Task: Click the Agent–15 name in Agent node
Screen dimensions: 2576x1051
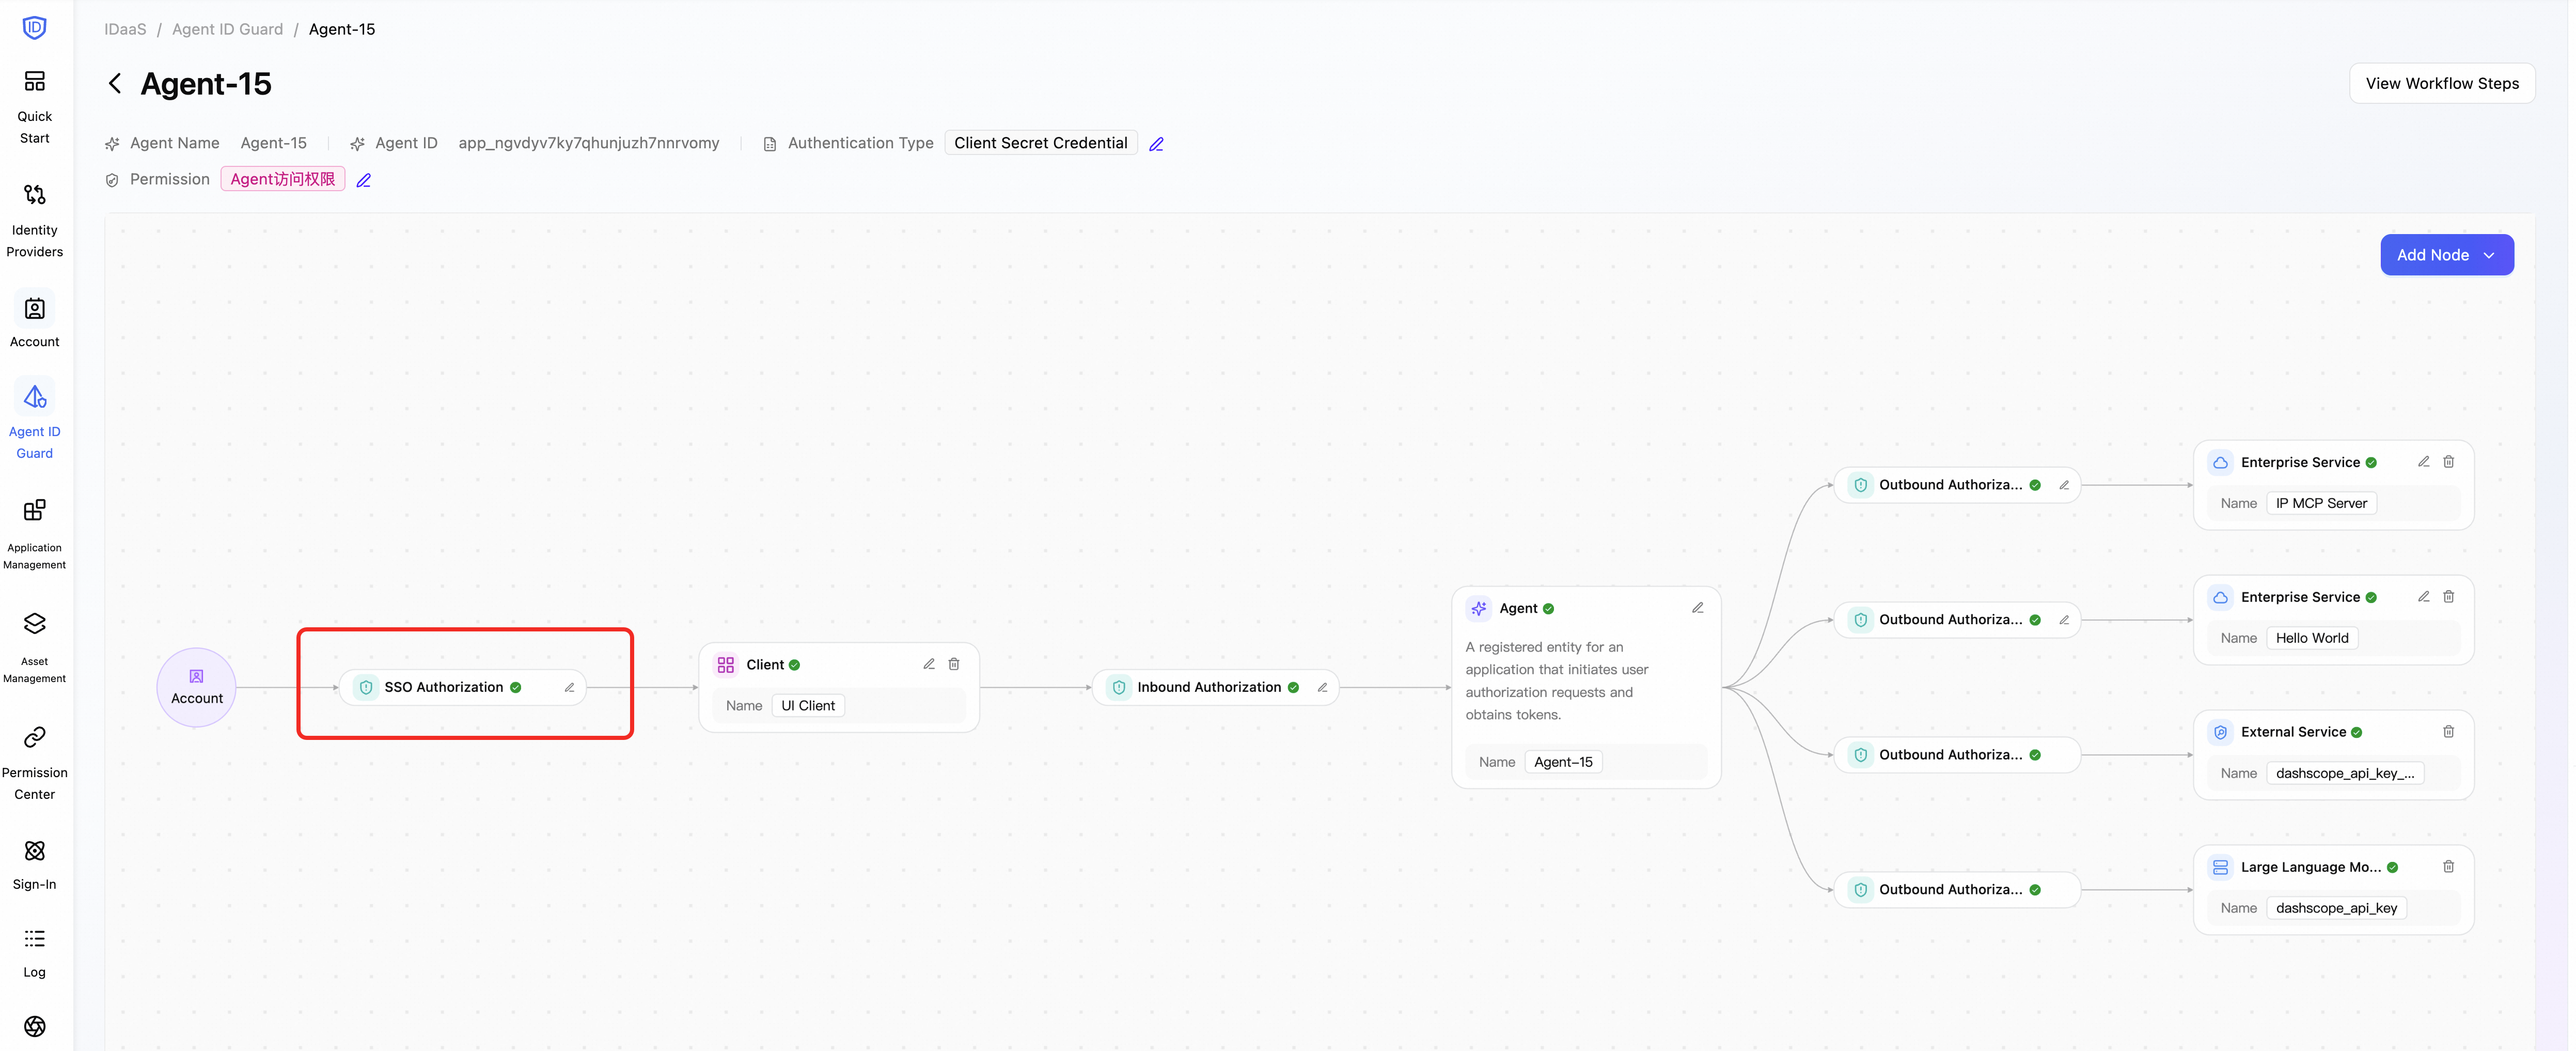Action: [1563, 762]
